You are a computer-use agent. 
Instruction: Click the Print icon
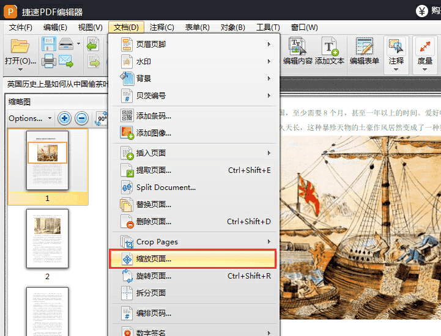pyautogui.click(x=49, y=60)
